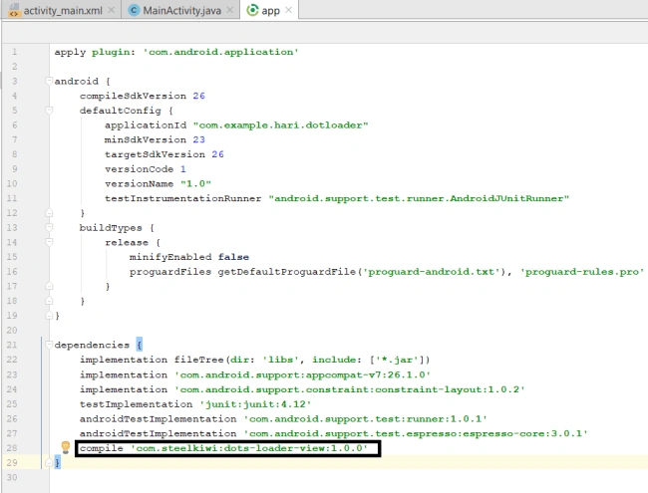Collapse the dependencies block at line 21
This screenshot has width=648, height=493.
click(49, 345)
